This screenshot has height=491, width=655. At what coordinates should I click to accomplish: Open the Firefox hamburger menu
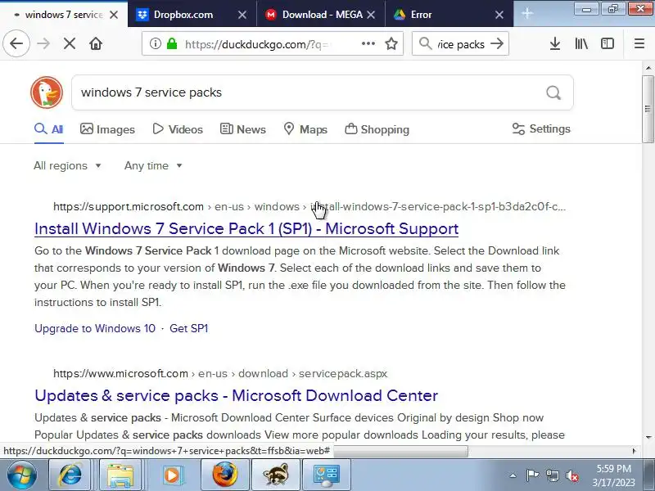pyautogui.click(x=639, y=43)
